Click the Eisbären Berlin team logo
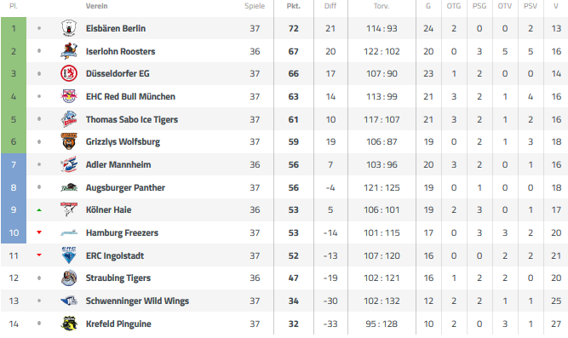Image resolution: width=568 pixels, height=338 pixels. [x=69, y=28]
